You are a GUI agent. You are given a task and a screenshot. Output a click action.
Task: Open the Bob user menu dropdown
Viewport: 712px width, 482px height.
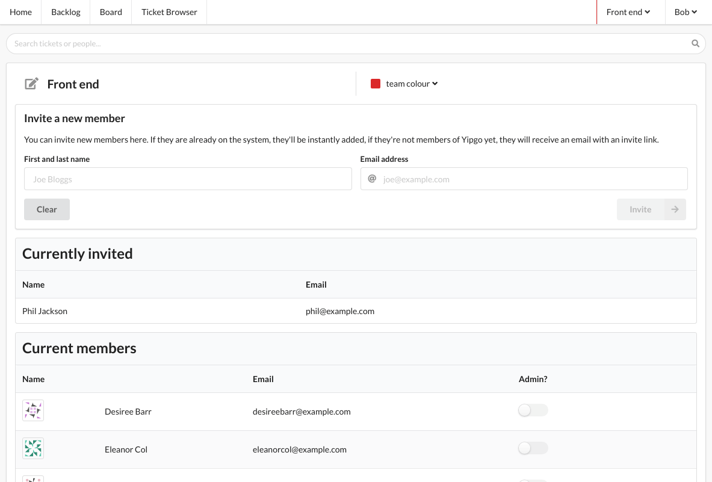[x=685, y=12]
